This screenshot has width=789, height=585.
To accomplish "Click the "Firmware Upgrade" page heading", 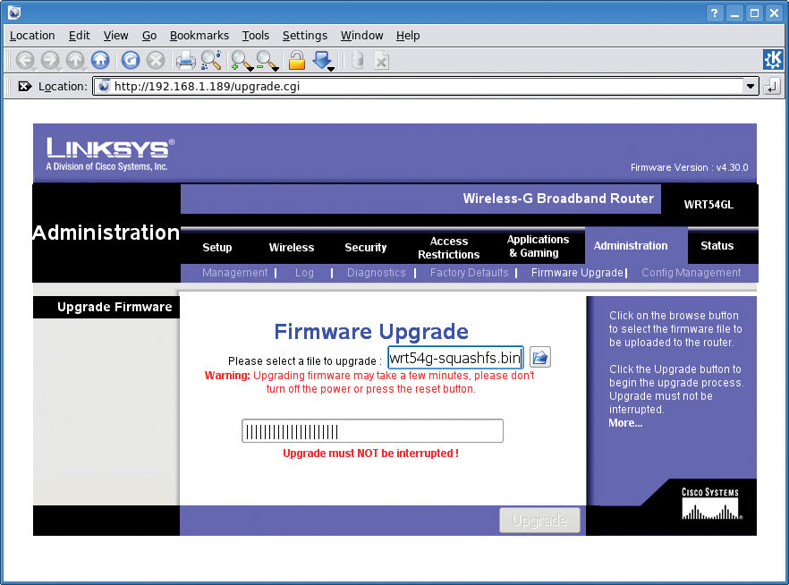I will tap(371, 332).
